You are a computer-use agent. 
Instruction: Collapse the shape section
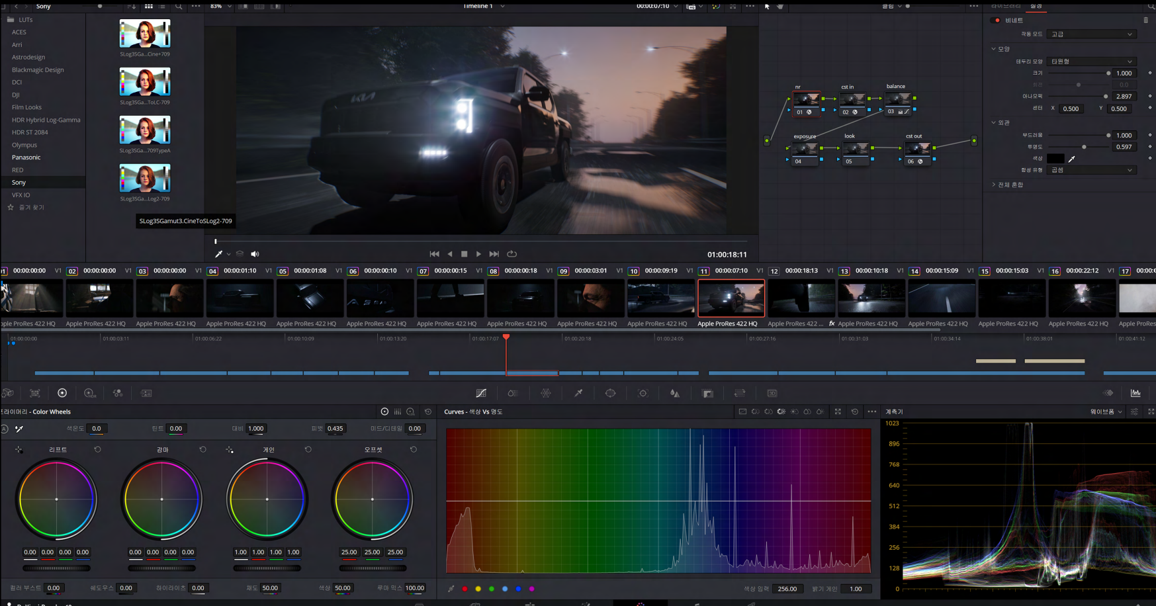pyautogui.click(x=994, y=49)
